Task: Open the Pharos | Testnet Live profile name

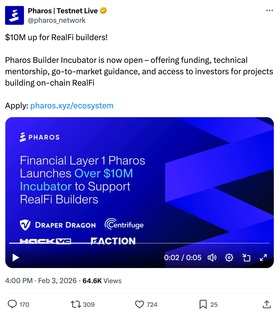Action: click(63, 11)
